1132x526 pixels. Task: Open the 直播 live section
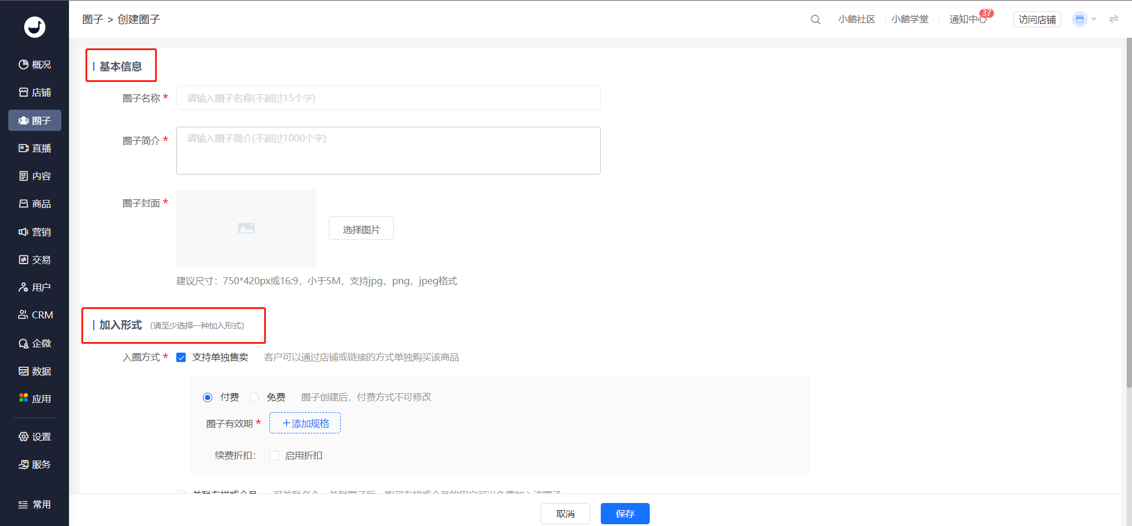(35, 148)
